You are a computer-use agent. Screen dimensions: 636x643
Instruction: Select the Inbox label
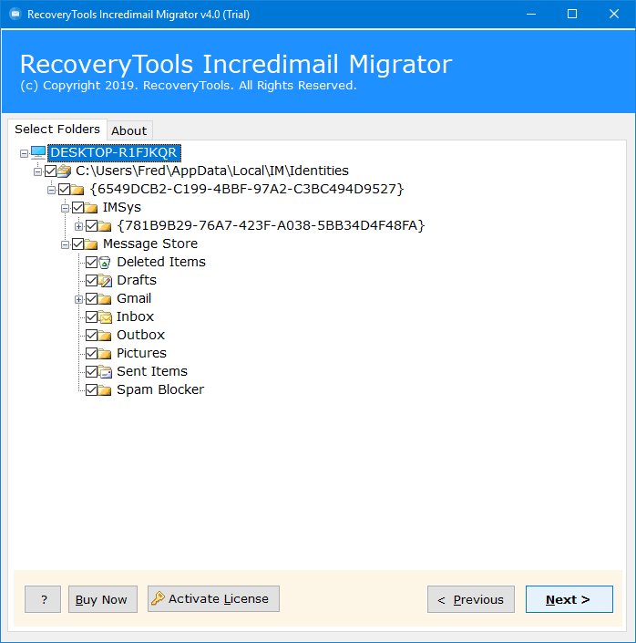(x=135, y=317)
